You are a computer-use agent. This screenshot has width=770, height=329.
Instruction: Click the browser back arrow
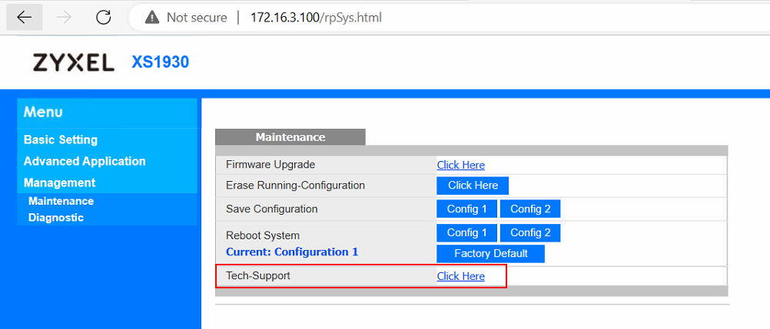24,18
